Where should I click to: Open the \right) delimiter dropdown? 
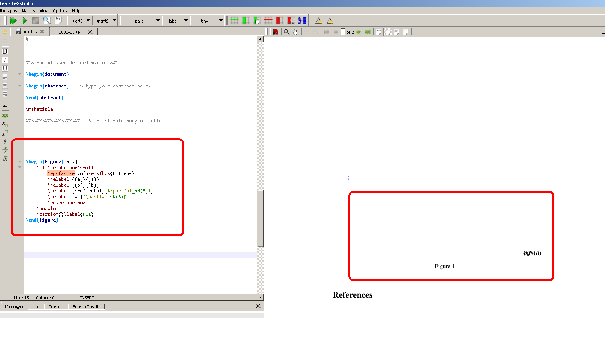click(114, 21)
